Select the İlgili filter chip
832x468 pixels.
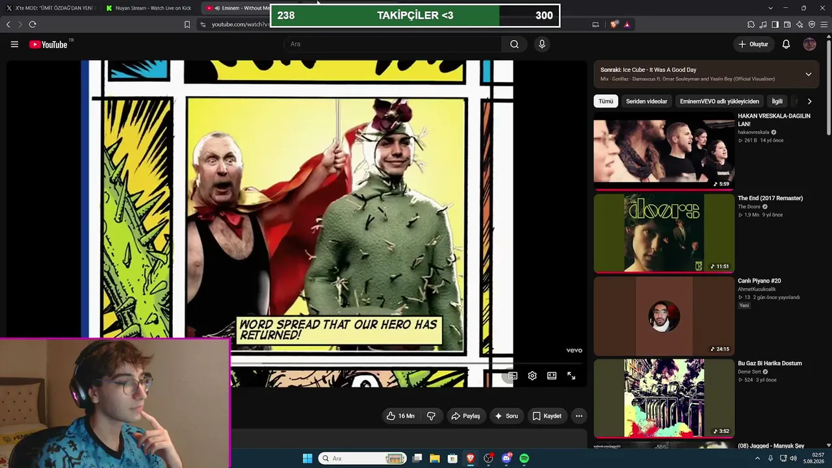777,101
